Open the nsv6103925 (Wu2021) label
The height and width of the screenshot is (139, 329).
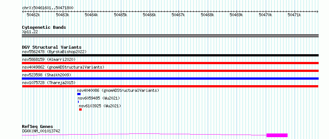(100, 106)
